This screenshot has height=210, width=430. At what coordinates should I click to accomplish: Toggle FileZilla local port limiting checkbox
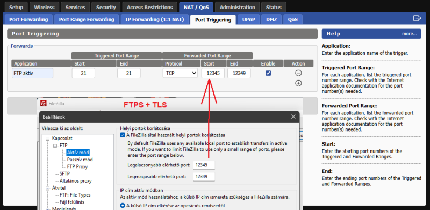[x=123, y=135]
